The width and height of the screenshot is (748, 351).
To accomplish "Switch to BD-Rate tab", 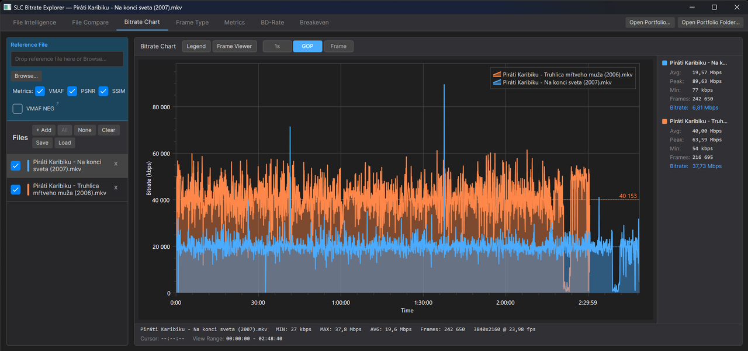I will tap(272, 22).
